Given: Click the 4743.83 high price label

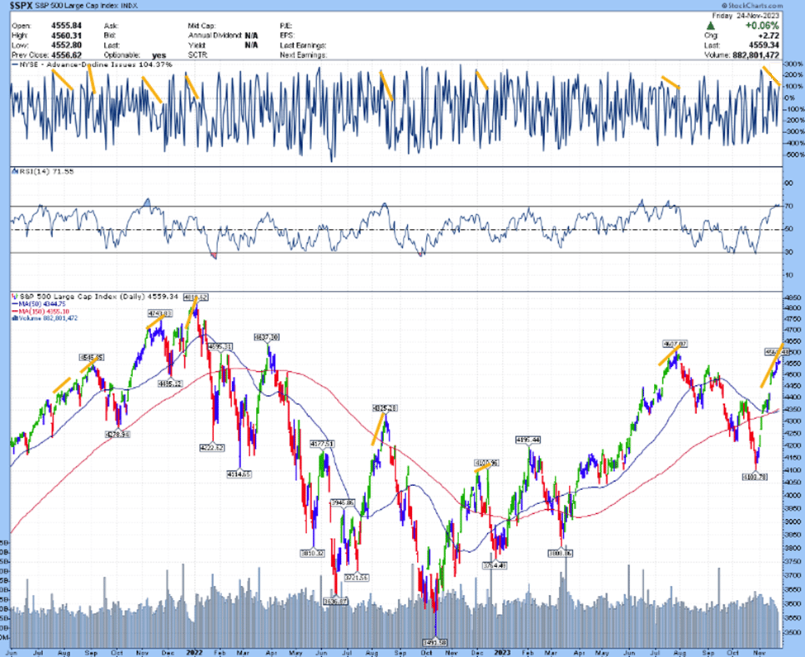Looking at the screenshot, I should 159,313.
